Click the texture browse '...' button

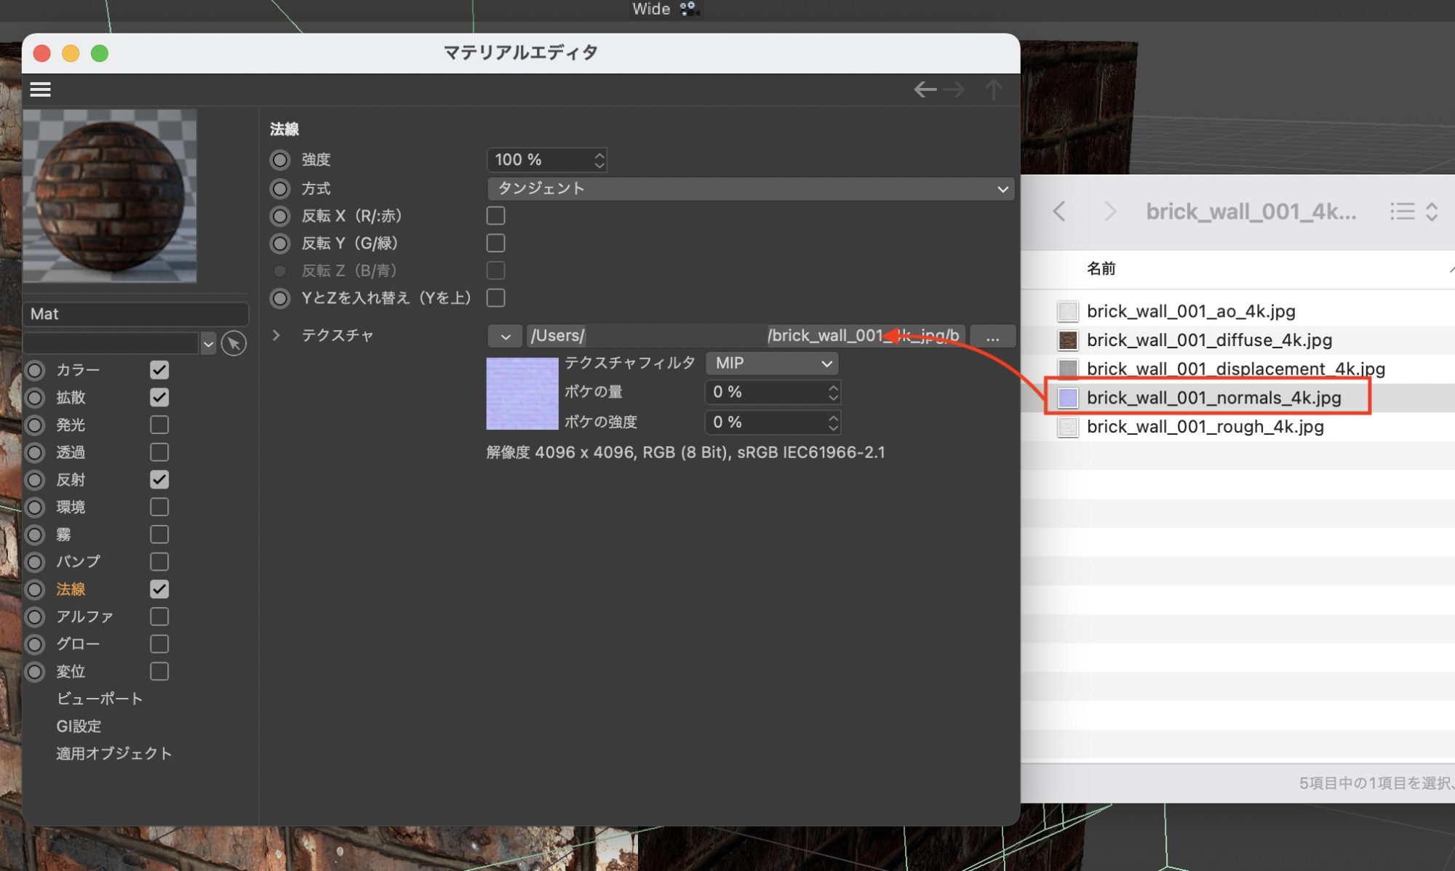(x=992, y=336)
